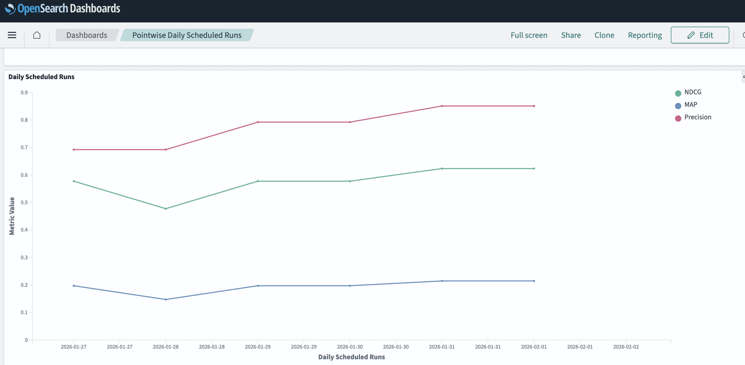Open the Share menu

coord(571,35)
